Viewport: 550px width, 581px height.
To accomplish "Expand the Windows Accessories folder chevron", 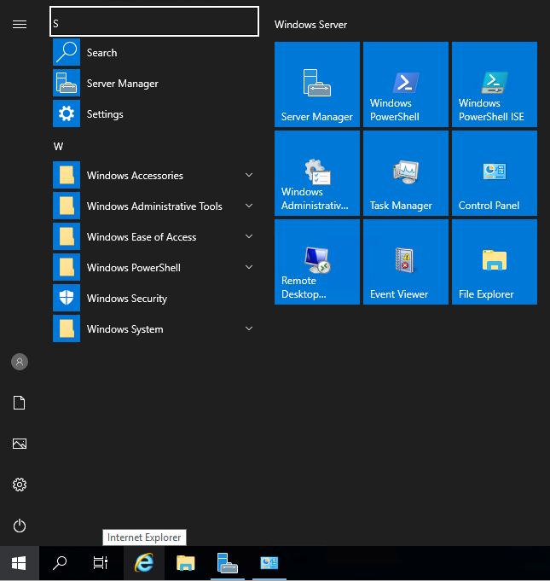I will click(249, 175).
